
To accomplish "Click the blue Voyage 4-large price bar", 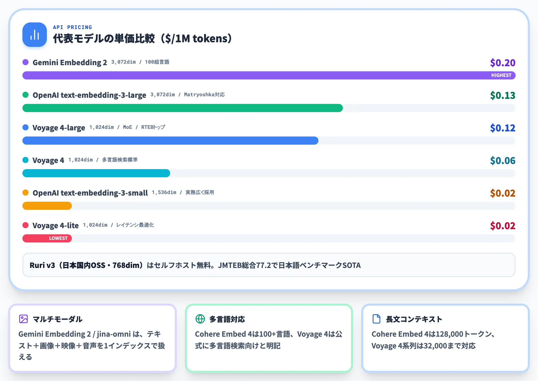I will click(x=170, y=141).
